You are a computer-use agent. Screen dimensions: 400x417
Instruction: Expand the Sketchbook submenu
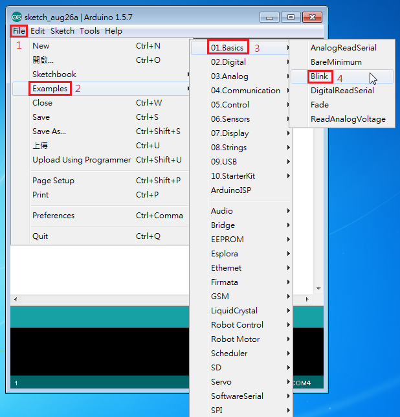(x=54, y=74)
